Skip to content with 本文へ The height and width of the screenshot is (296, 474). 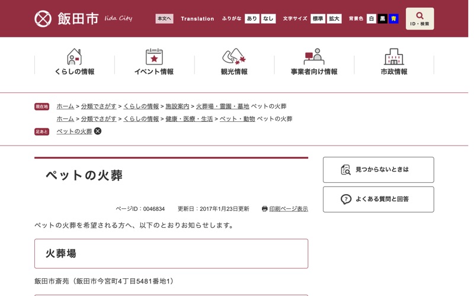(x=164, y=19)
